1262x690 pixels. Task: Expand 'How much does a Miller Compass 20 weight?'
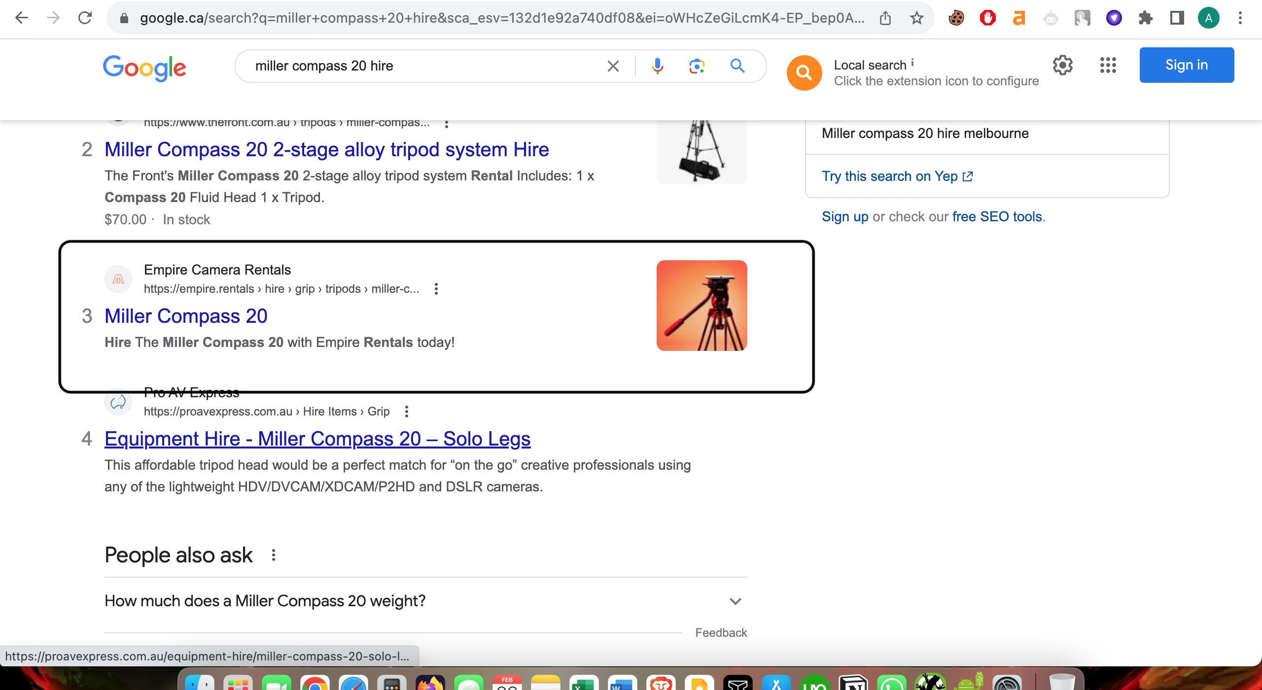735,601
